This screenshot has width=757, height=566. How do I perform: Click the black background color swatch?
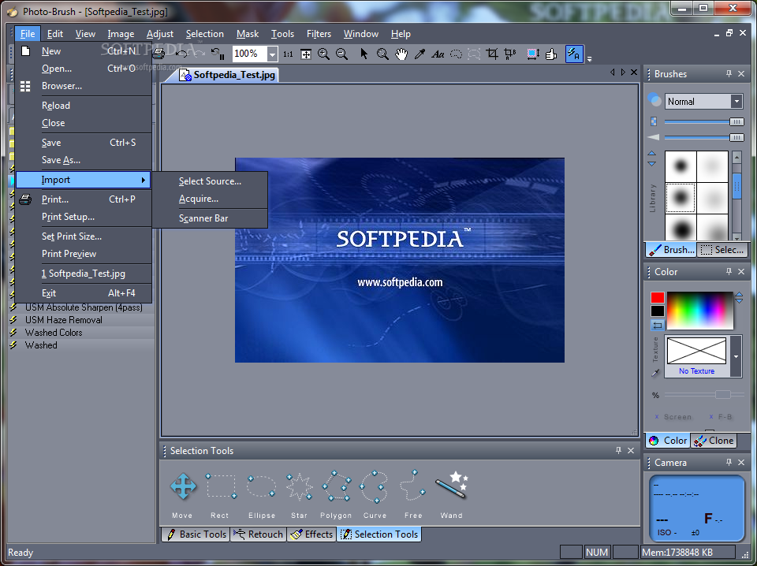click(657, 311)
